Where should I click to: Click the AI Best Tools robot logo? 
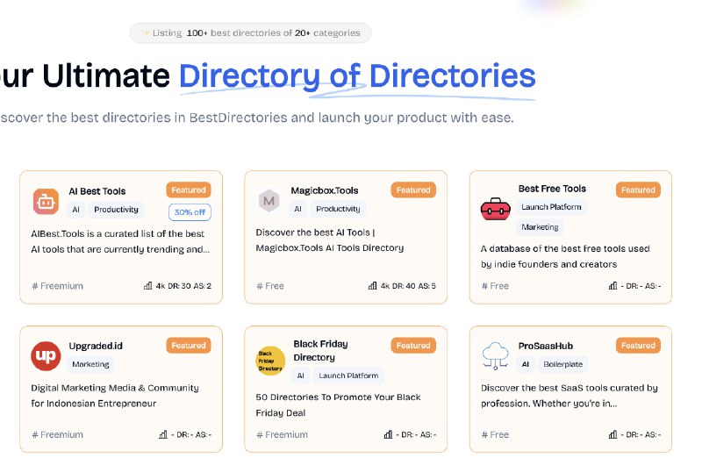46,202
